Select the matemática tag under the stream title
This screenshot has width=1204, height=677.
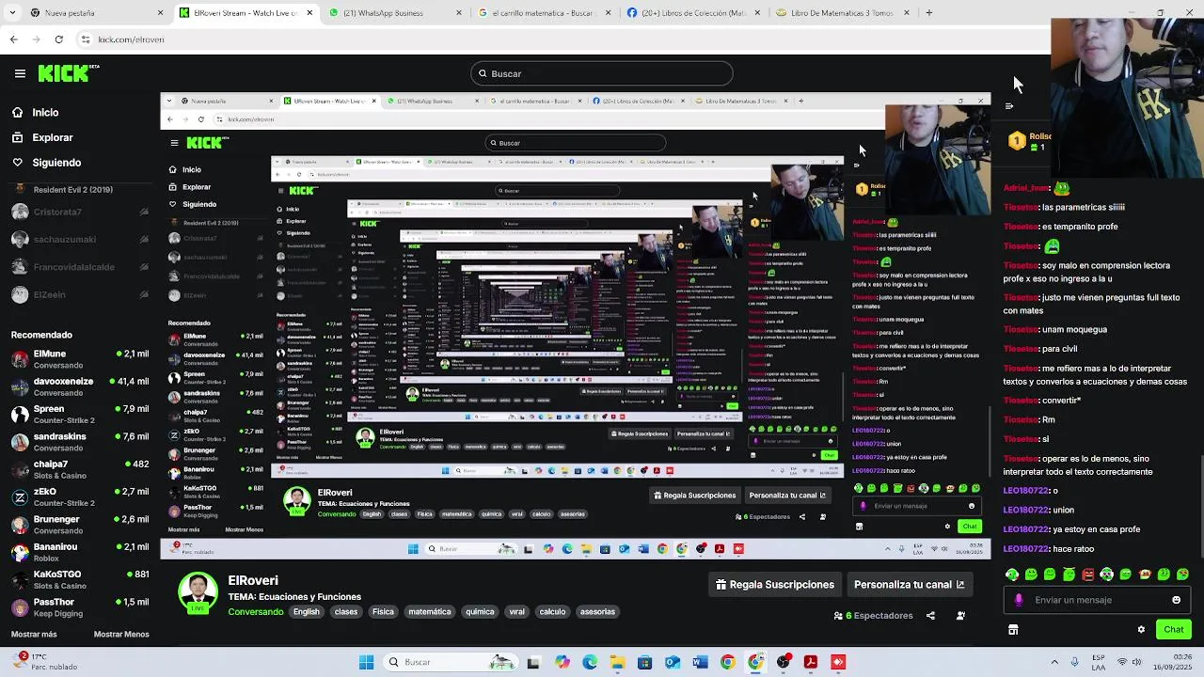click(x=430, y=612)
